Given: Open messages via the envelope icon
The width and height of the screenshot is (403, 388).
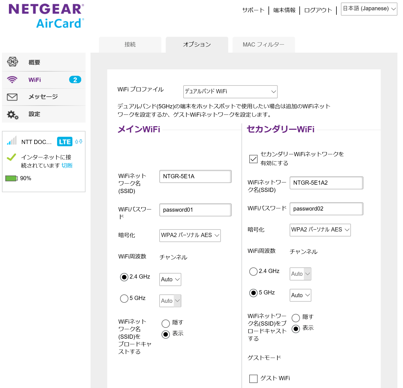Looking at the screenshot, I should click(x=12, y=97).
